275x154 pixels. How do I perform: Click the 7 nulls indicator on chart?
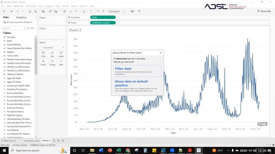(262, 124)
